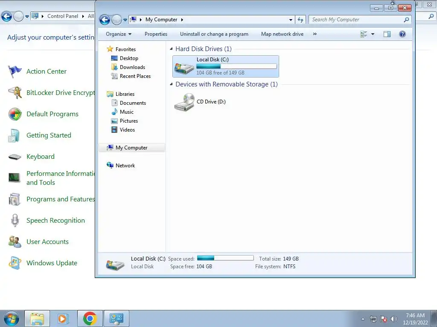
Task: Open Action Center in Control Panel
Action: (46, 72)
